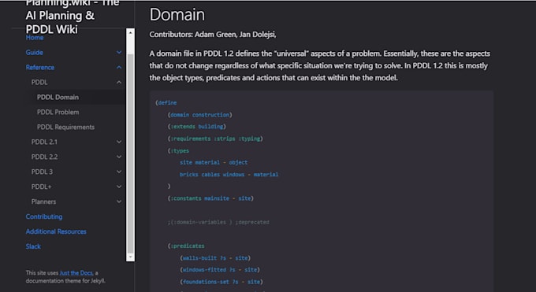Collapse the Reference section chevron
This screenshot has width=536, height=292.
click(x=119, y=68)
